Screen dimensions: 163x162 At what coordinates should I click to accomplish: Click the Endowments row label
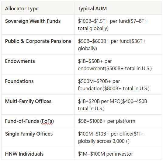coord(20,61)
